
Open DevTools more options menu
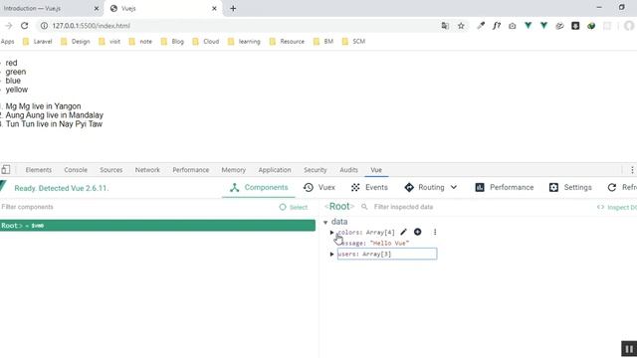[x=632, y=170]
